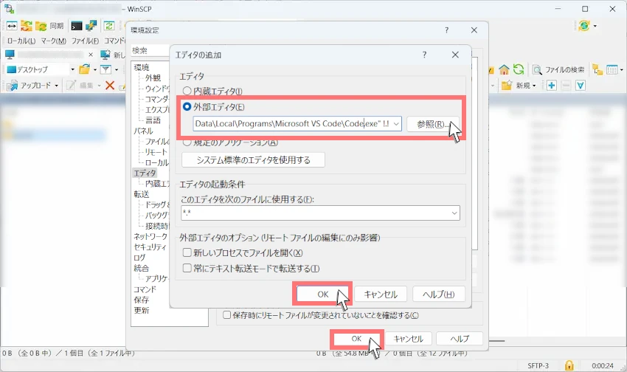The image size is (627, 372).
Task: Click the ファイルの検索 find files button
Action: [559, 69]
